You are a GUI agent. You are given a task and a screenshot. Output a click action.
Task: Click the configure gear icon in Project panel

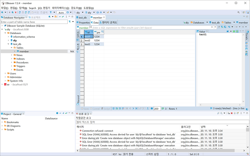click(x=57, y=113)
